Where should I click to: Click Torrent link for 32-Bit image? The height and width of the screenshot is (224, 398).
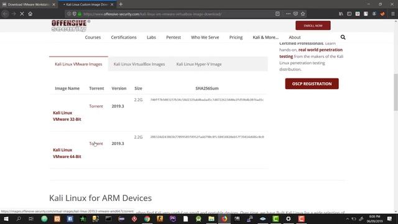pyautogui.click(x=96, y=106)
